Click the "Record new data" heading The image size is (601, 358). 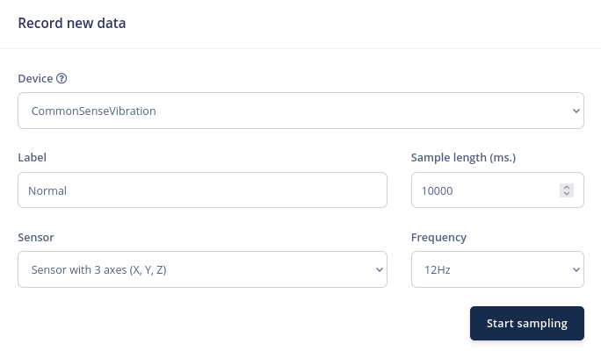tap(72, 24)
